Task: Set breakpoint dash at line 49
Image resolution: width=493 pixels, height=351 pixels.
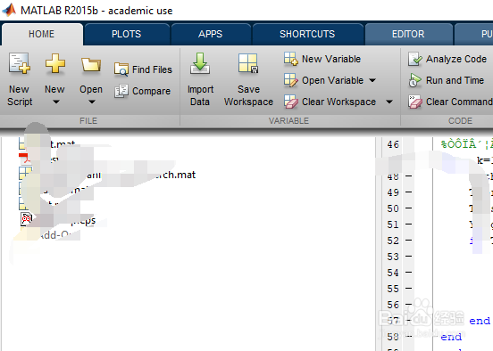Action: 408,192
